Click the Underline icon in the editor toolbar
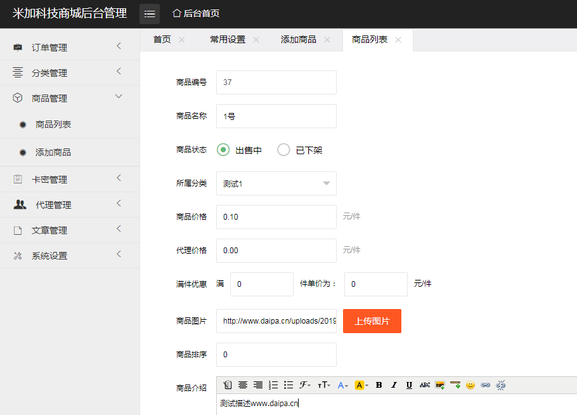Image resolution: width=577 pixels, height=415 pixels. [x=410, y=385]
